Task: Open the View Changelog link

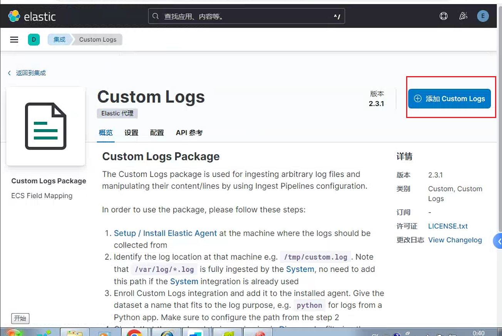Action: pyautogui.click(x=455, y=240)
